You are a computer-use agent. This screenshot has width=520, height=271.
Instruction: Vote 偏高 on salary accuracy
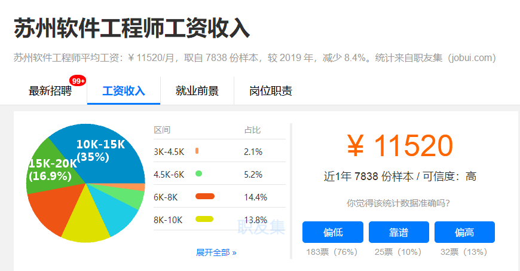(x=464, y=232)
